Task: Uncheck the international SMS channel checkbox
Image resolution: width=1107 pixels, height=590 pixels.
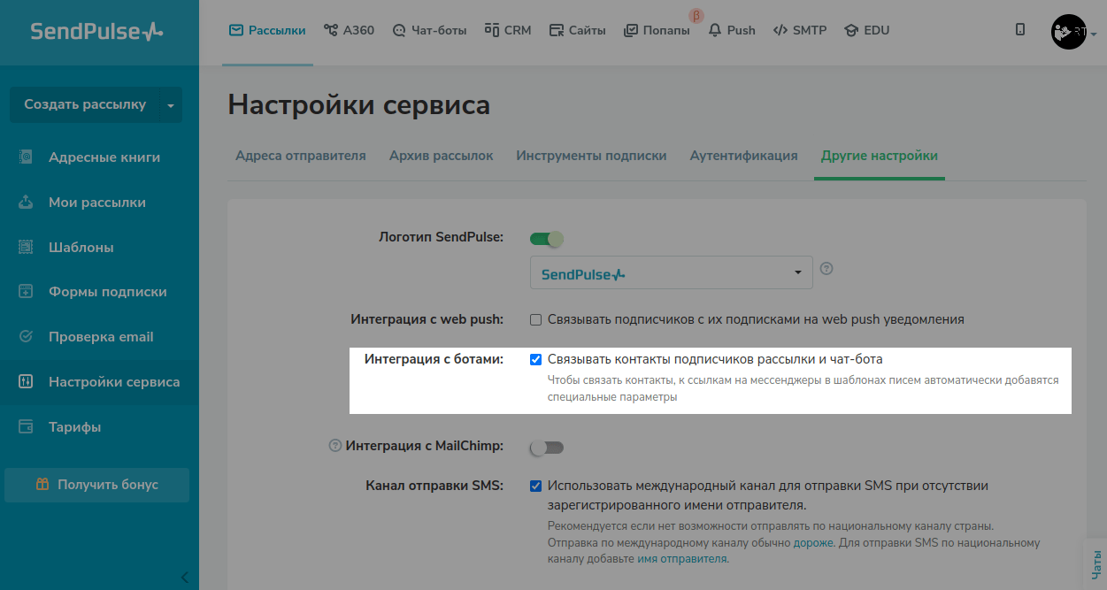Action: pyautogui.click(x=535, y=486)
